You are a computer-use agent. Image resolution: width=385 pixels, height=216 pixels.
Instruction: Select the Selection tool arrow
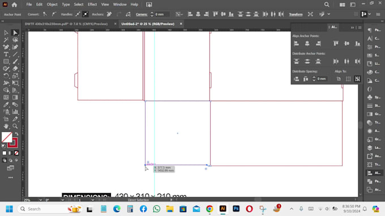(x=6, y=33)
